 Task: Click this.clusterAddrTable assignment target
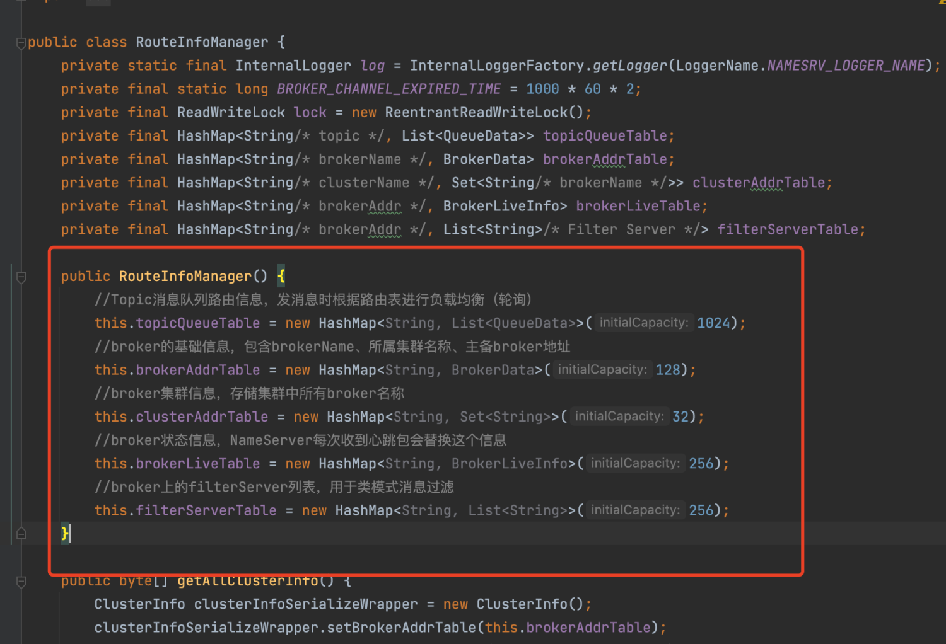point(181,417)
